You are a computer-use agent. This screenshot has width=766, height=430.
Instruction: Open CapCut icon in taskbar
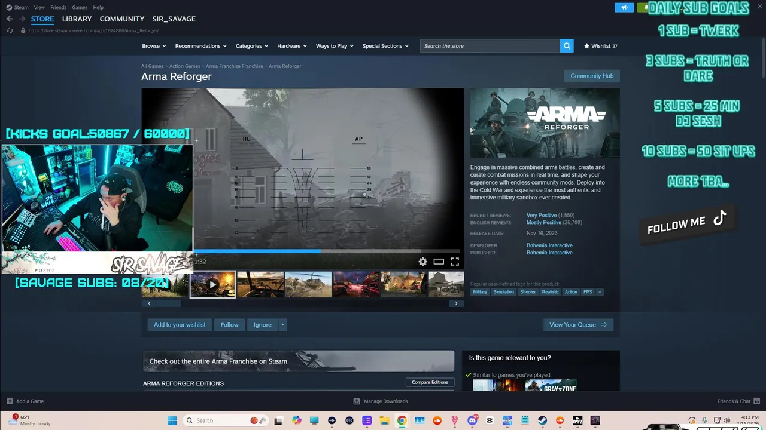490,420
